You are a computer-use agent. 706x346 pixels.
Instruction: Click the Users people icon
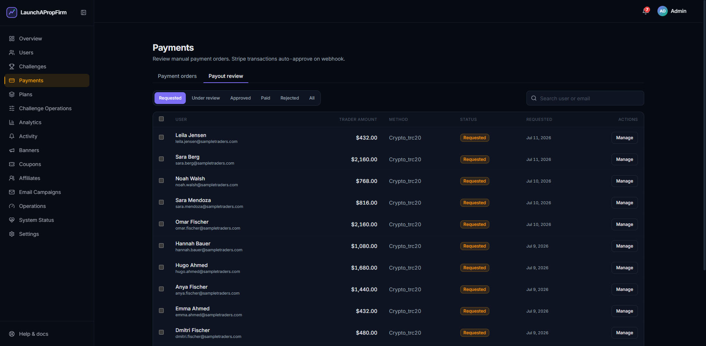(x=12, y=53)
